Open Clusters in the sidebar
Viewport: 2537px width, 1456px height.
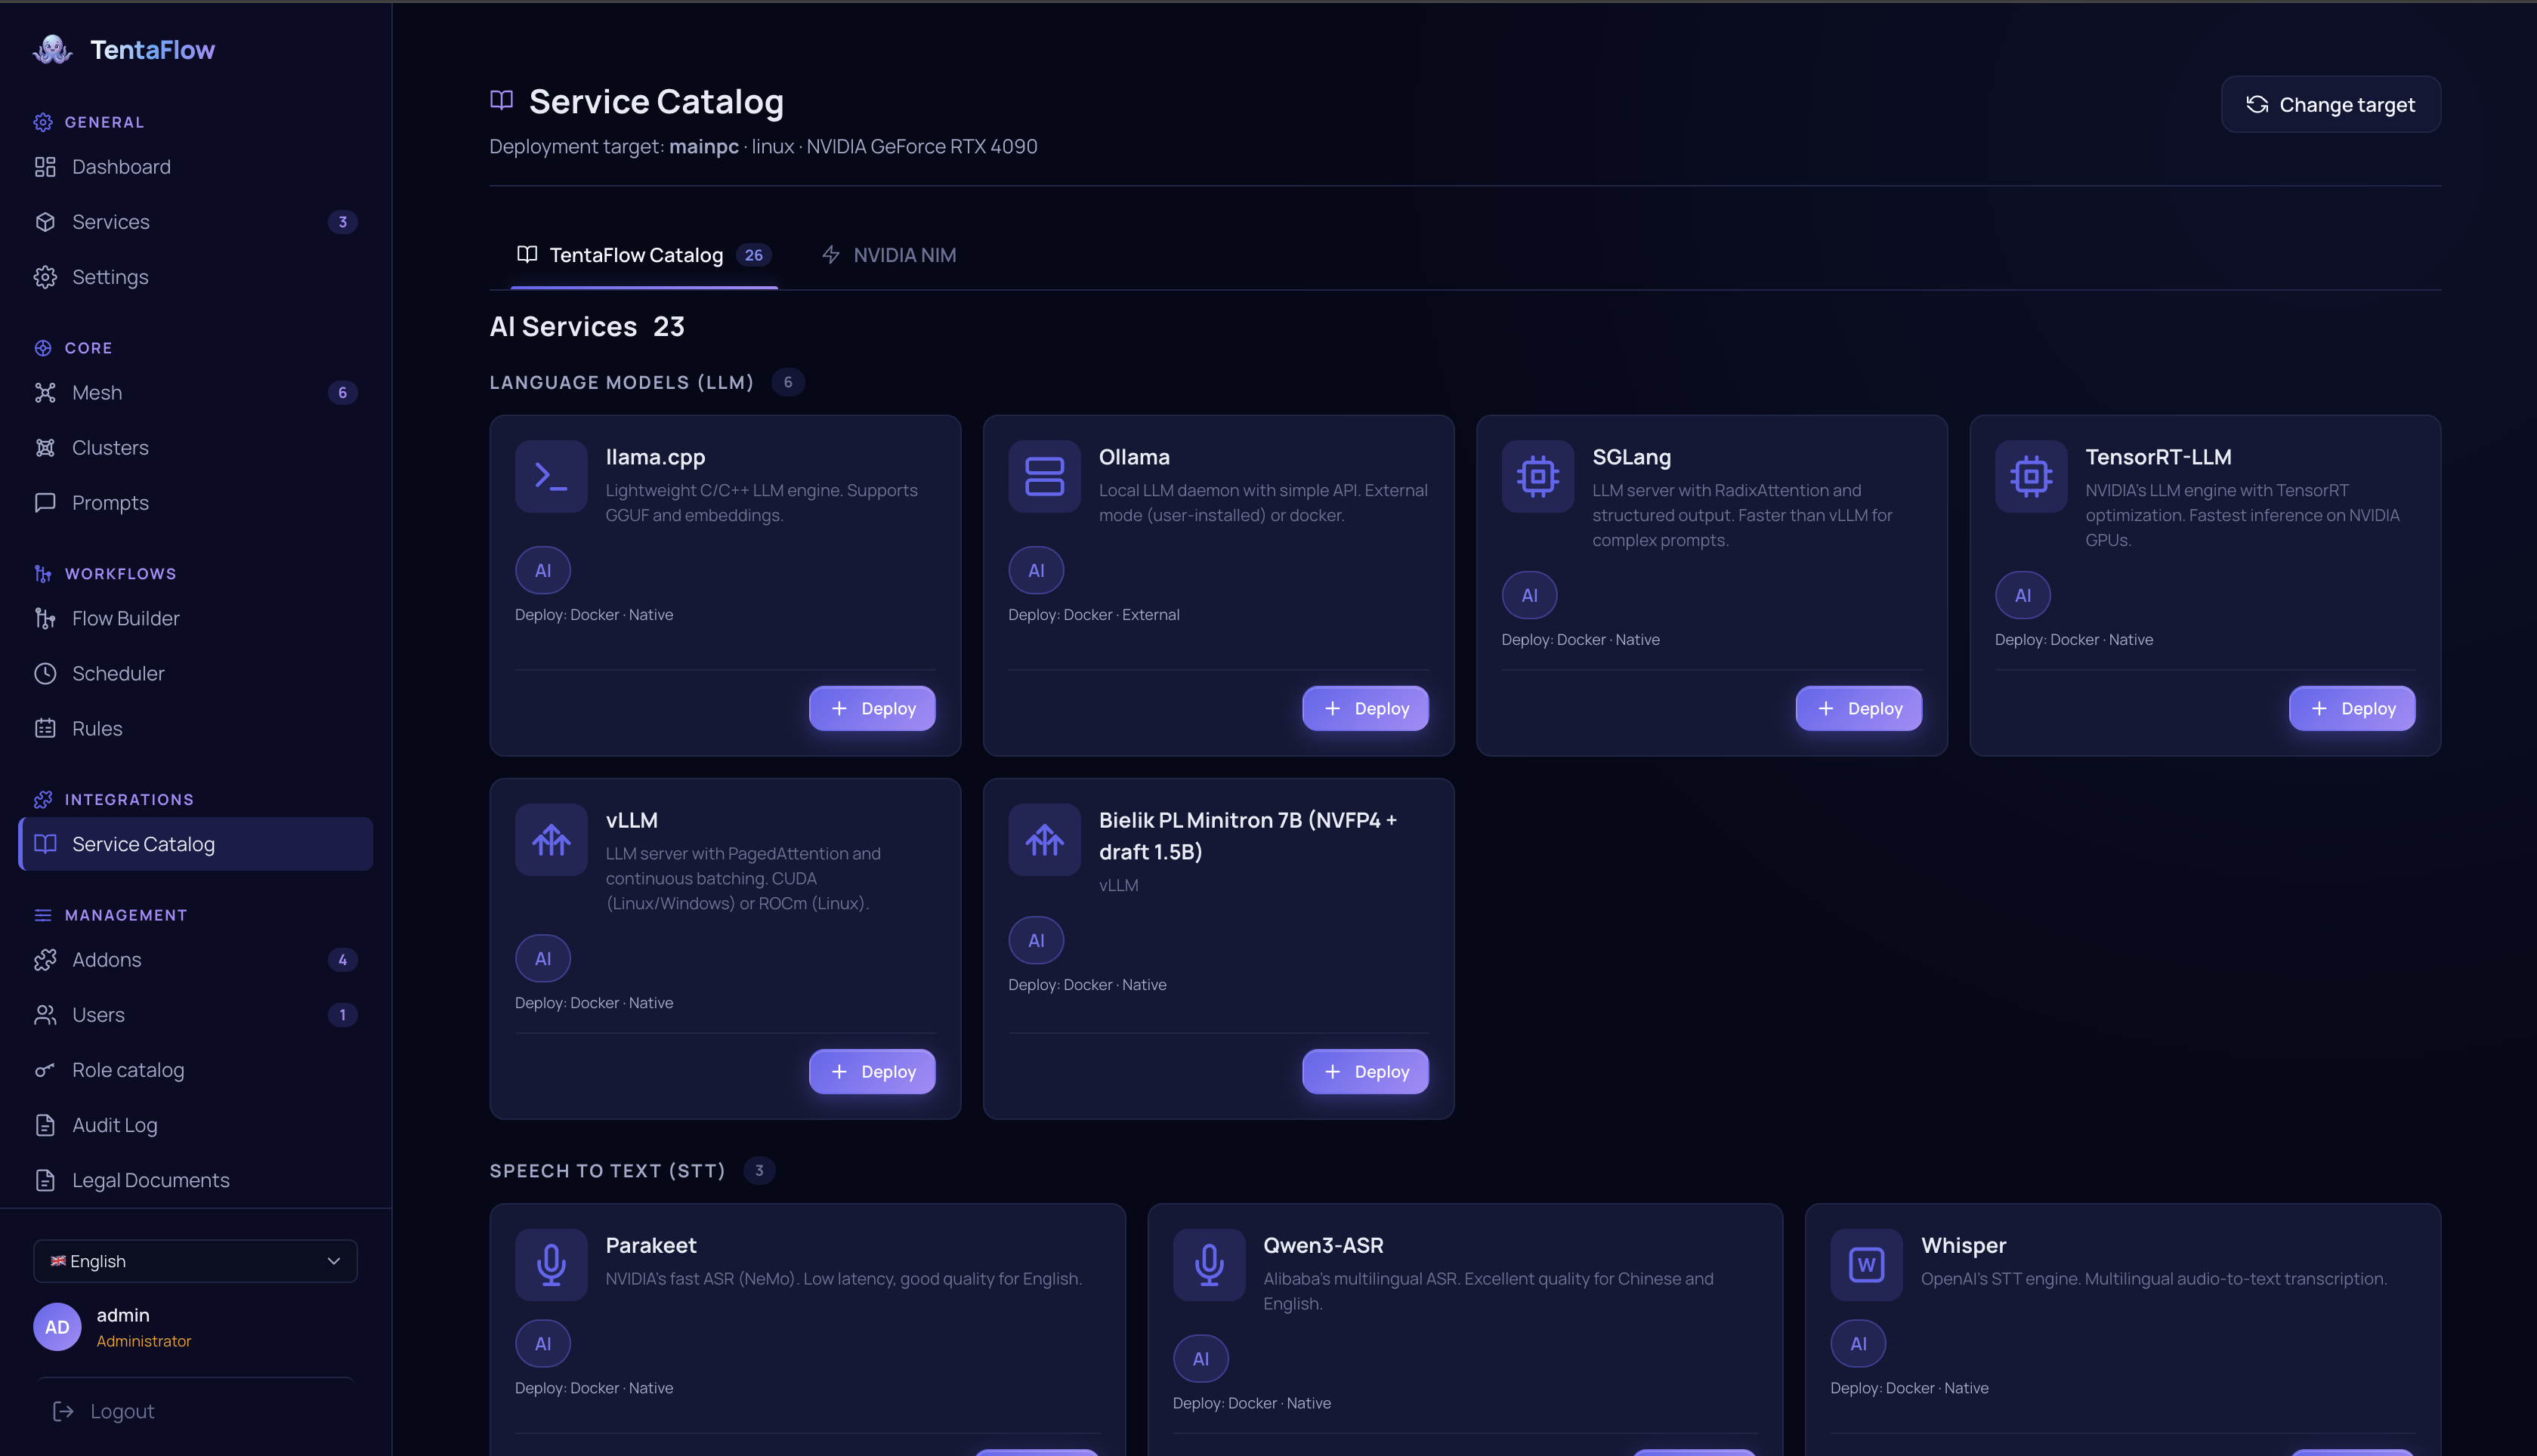(195, 448)
